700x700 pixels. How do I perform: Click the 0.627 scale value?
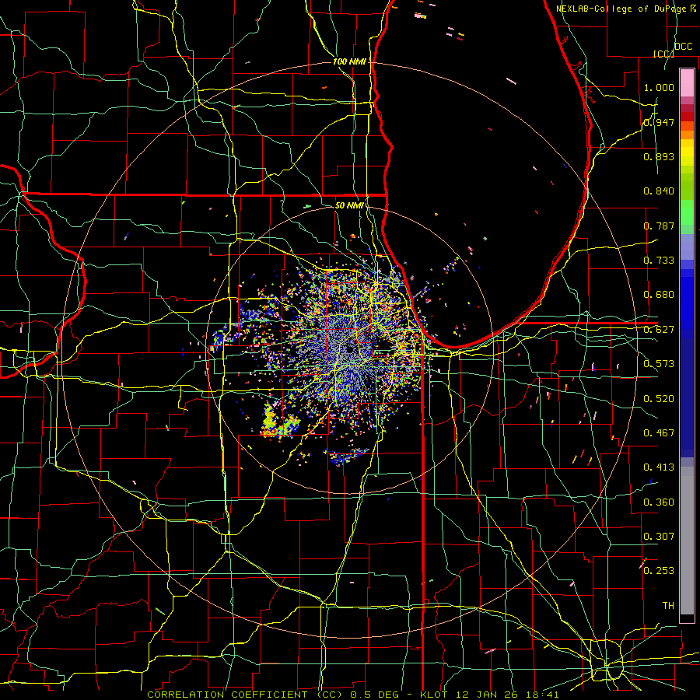(659, 330)
